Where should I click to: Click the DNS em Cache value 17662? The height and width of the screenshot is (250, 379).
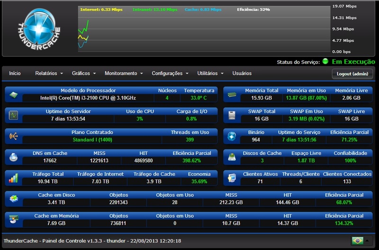coord(50,161)
